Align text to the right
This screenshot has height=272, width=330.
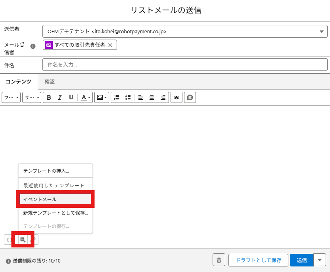pos(163,97)
